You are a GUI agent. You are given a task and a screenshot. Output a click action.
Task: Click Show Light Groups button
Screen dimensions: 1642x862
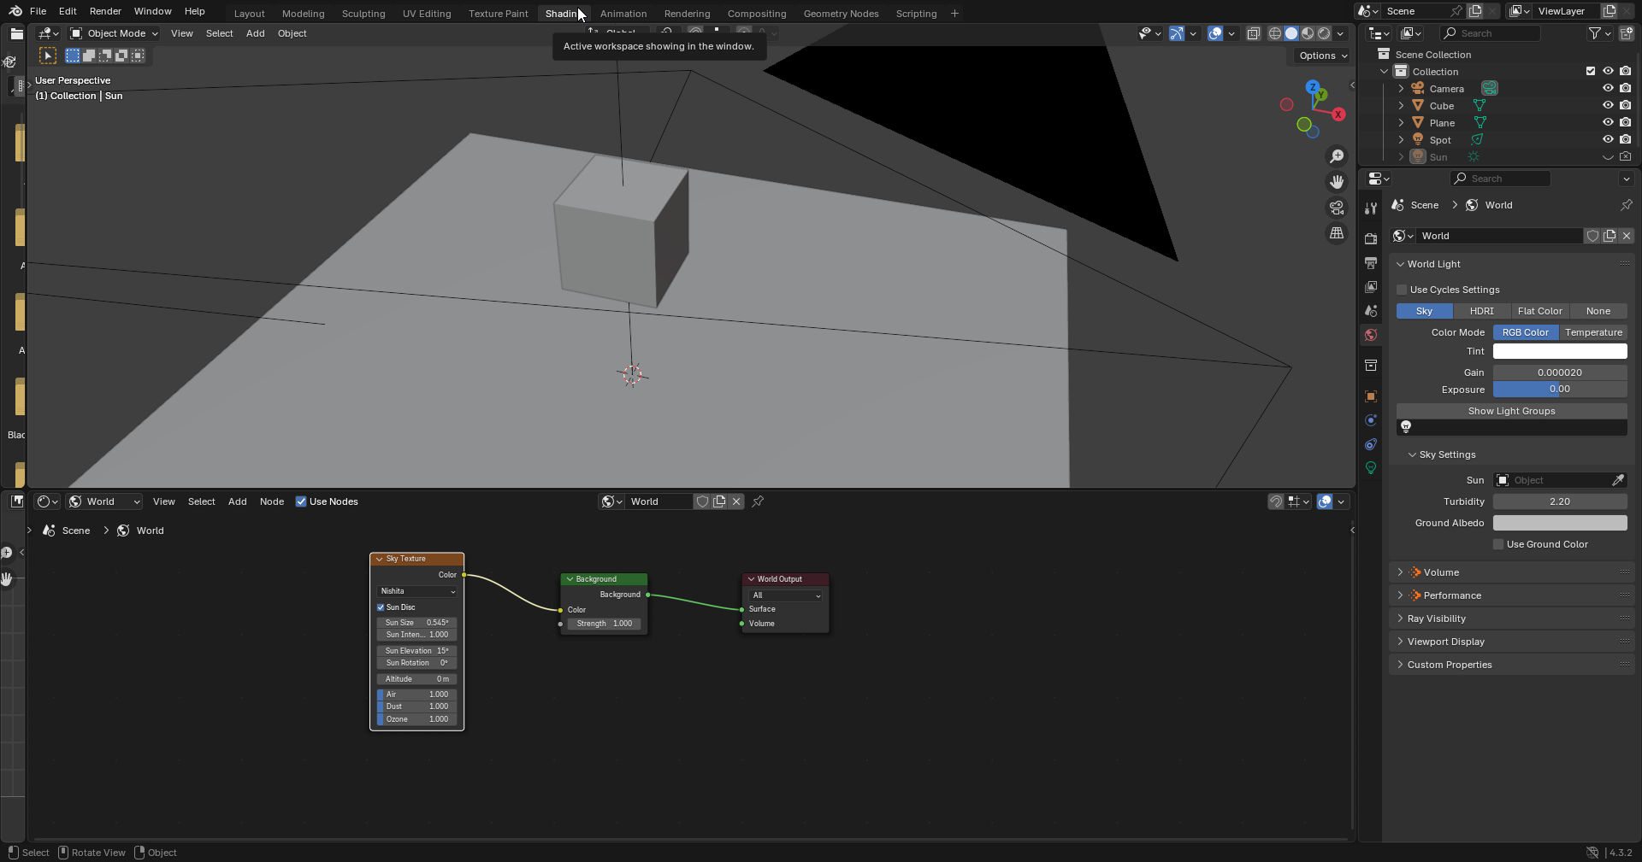tap(1511, 411)
